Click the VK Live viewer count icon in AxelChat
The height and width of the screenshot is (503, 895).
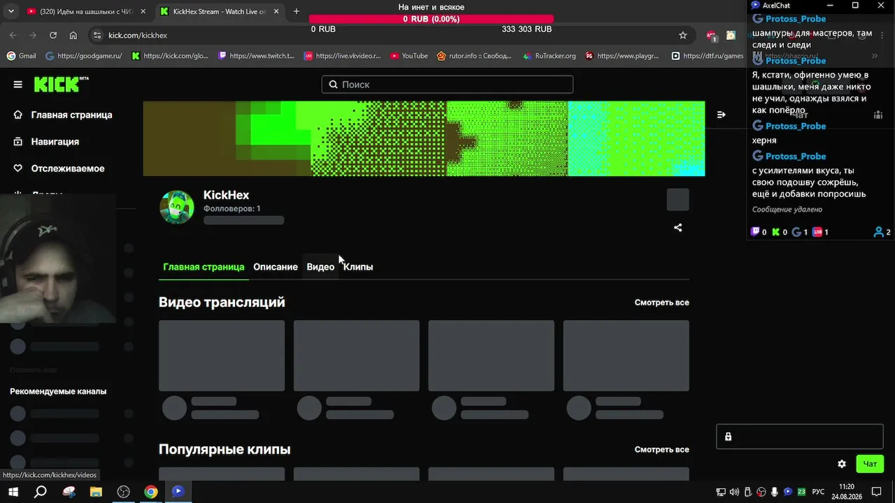[x=817, y=232]
